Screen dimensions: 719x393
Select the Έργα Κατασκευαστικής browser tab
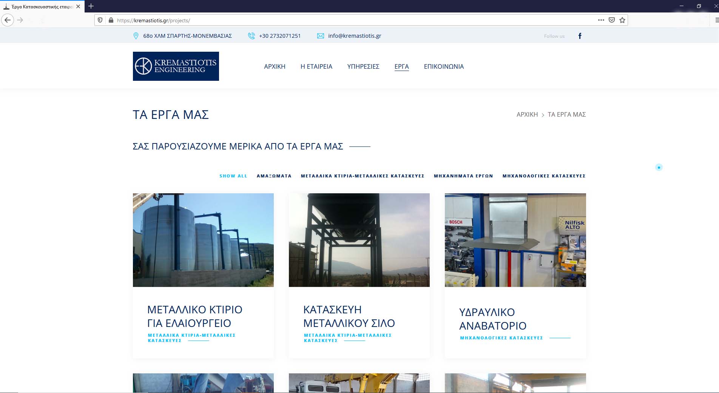(x=42, y=6)
